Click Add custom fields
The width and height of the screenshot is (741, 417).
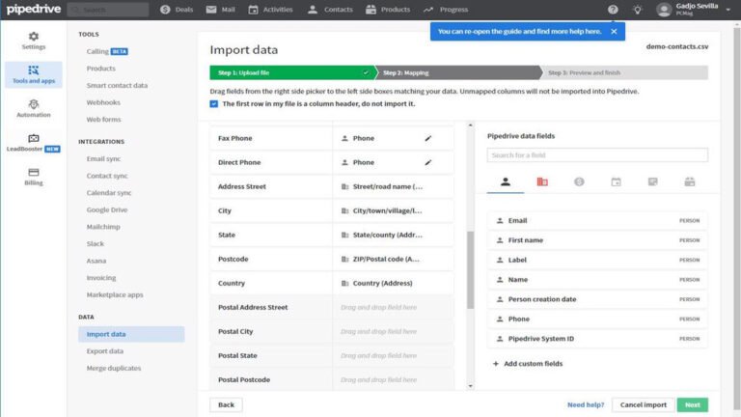click(528, 364)
